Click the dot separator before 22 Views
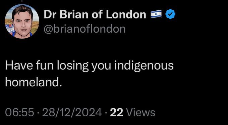228x125 pixels. pos(106,113)
